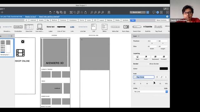Open Need help getting started link
The width and height of the screenshot is (200, 112).
(49, 16)
